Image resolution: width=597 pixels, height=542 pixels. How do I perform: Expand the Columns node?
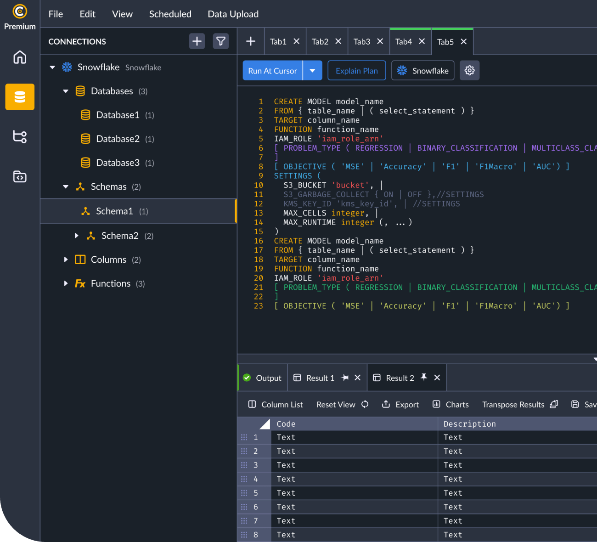click(x=66, y=260)
